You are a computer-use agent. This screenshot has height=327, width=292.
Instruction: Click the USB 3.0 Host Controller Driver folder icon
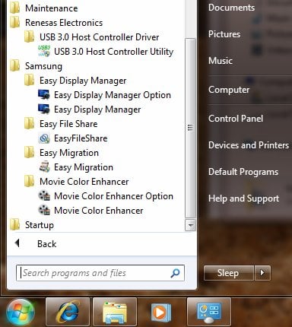[x=29, y=37]
